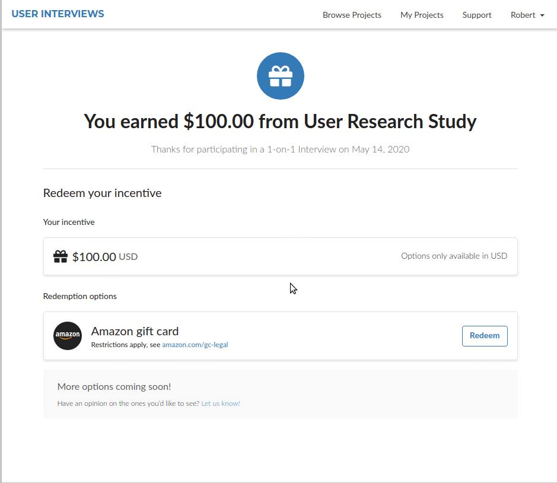Click the "You earned $100.00" headline
557x483 pixels.
tap(280, 121)
